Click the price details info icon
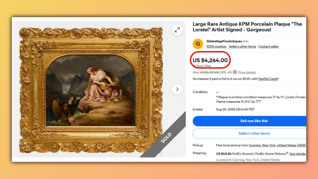 click(235, 72)
